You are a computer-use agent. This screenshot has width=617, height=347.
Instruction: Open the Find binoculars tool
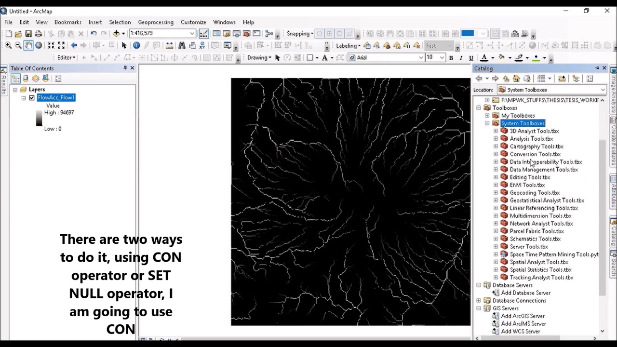coord(182,45)
